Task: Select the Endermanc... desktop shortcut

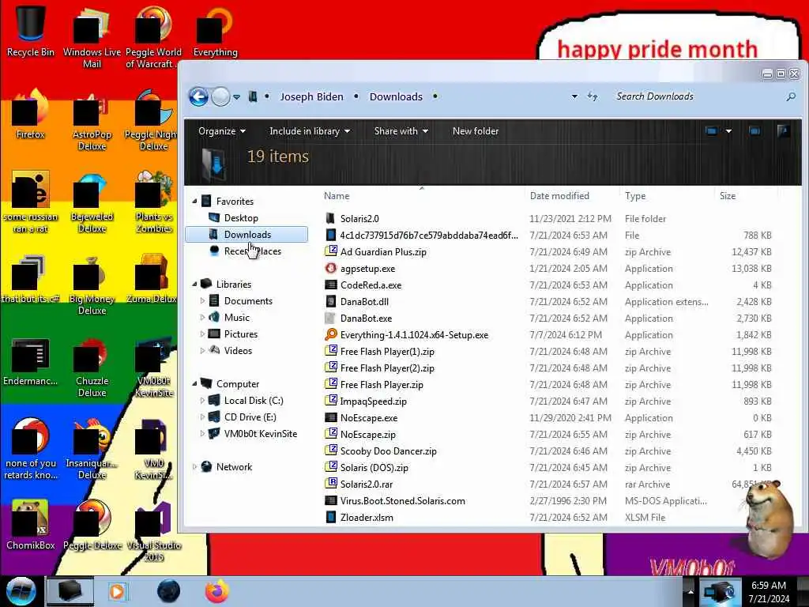Action: (31, 361)
